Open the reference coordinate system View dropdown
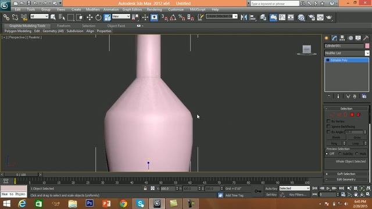The image size is (372, 209). click(121, 16)
